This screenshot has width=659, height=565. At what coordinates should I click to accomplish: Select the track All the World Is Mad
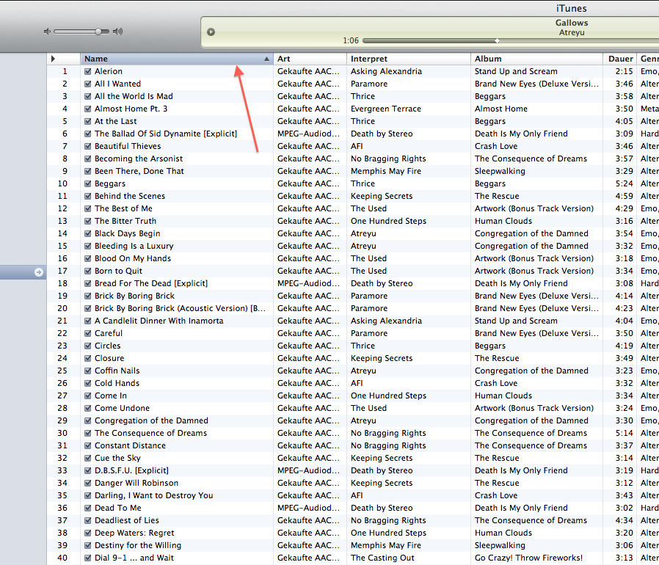click(134, 96)
